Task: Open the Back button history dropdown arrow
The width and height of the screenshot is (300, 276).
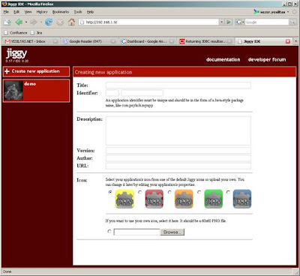Action: tap(26, 22)
